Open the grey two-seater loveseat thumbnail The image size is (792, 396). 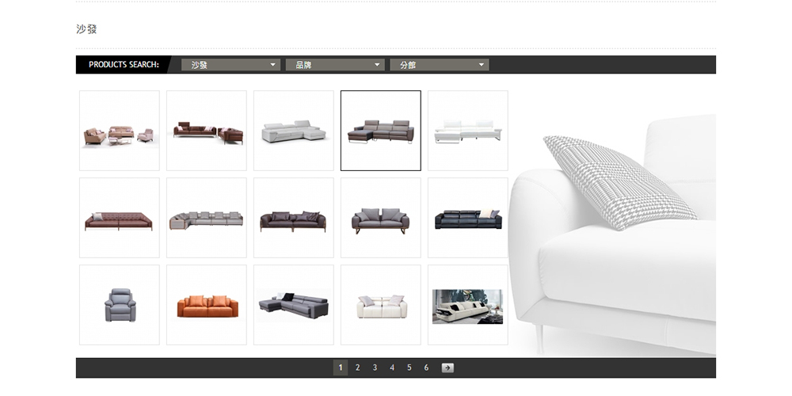(x=381, y=218)
